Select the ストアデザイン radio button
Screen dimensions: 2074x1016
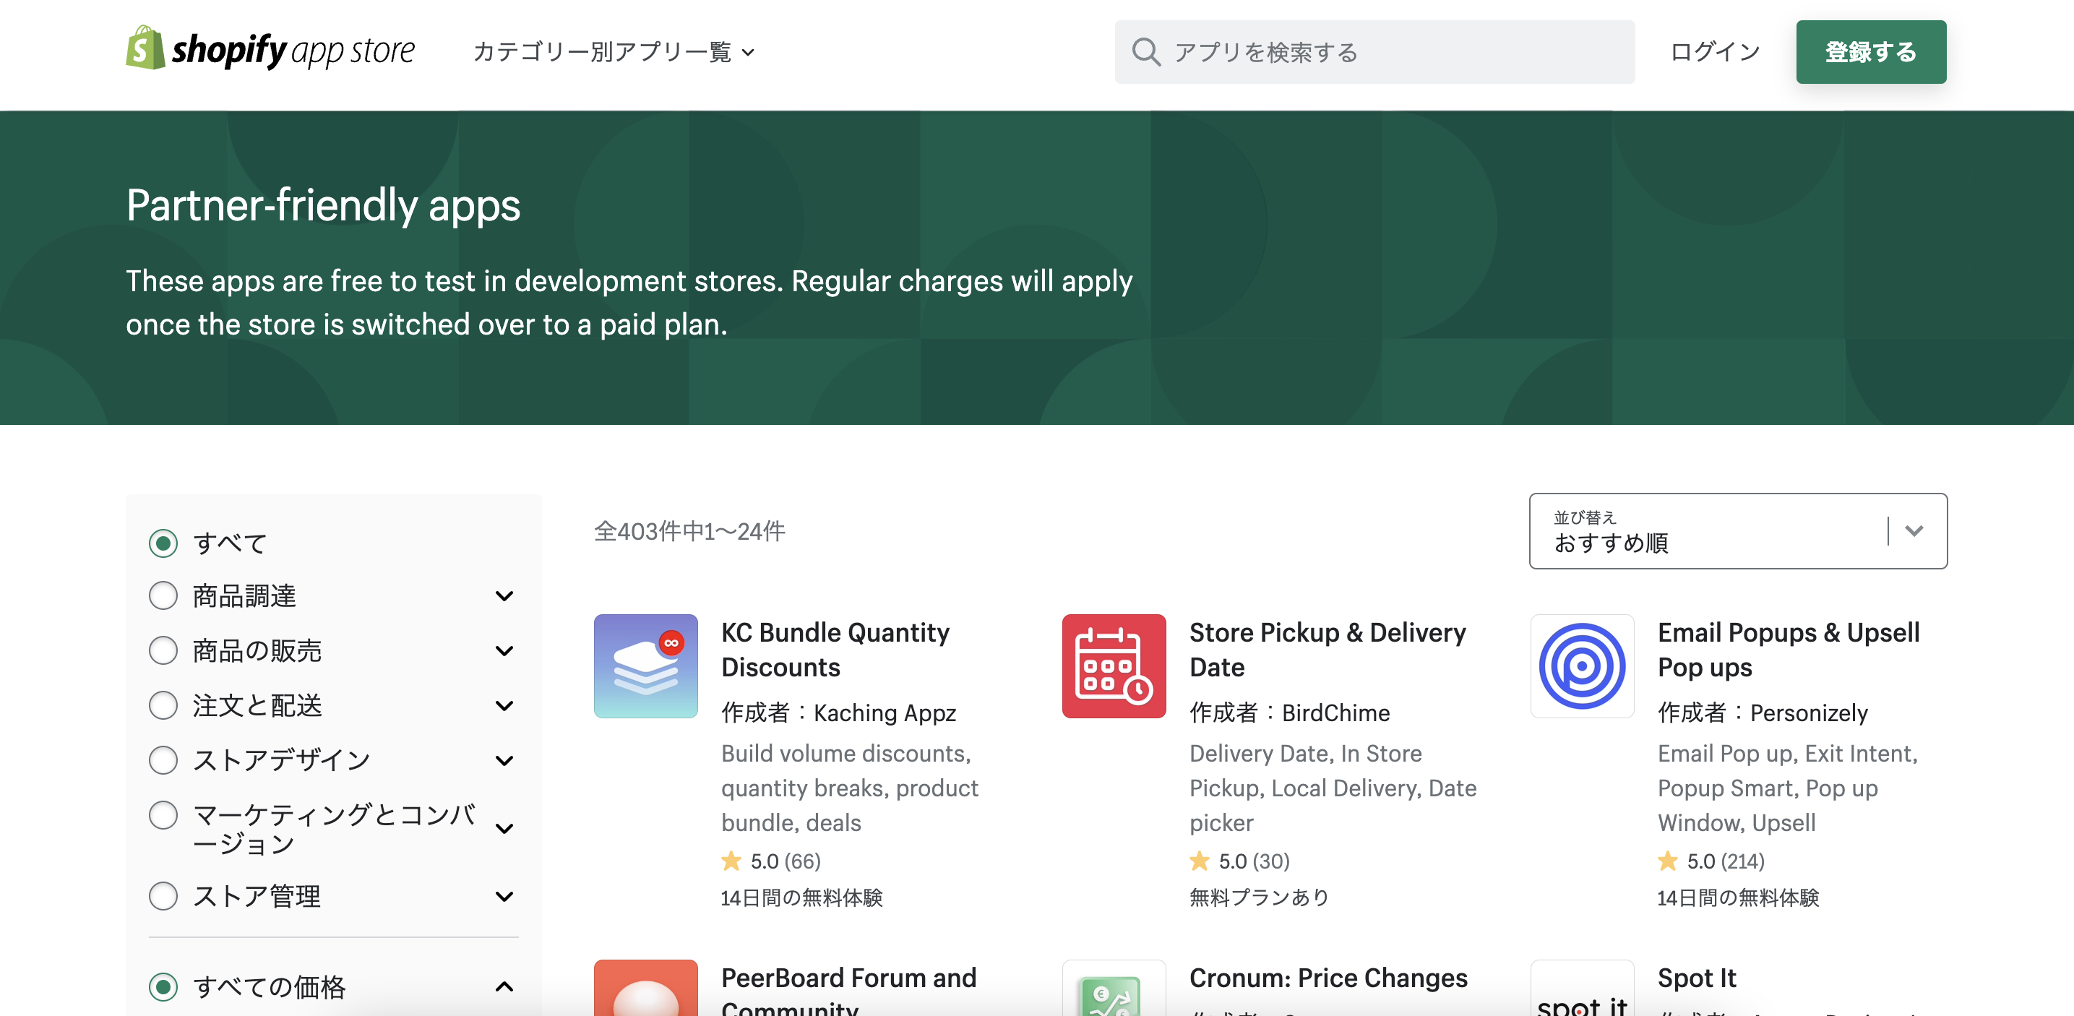(163, 760)
